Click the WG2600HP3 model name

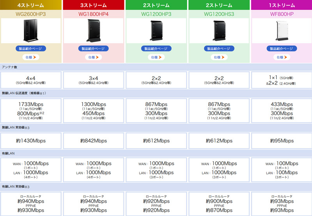pos(31,14)
